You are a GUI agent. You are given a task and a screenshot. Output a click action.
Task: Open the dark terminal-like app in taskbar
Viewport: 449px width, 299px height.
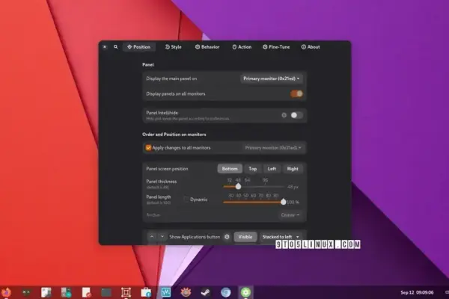106,292
